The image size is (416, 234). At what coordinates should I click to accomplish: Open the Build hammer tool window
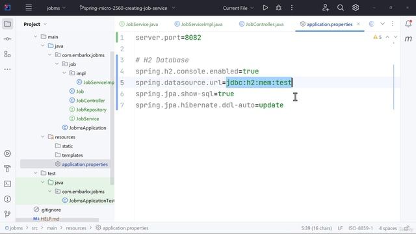[7, 169]
